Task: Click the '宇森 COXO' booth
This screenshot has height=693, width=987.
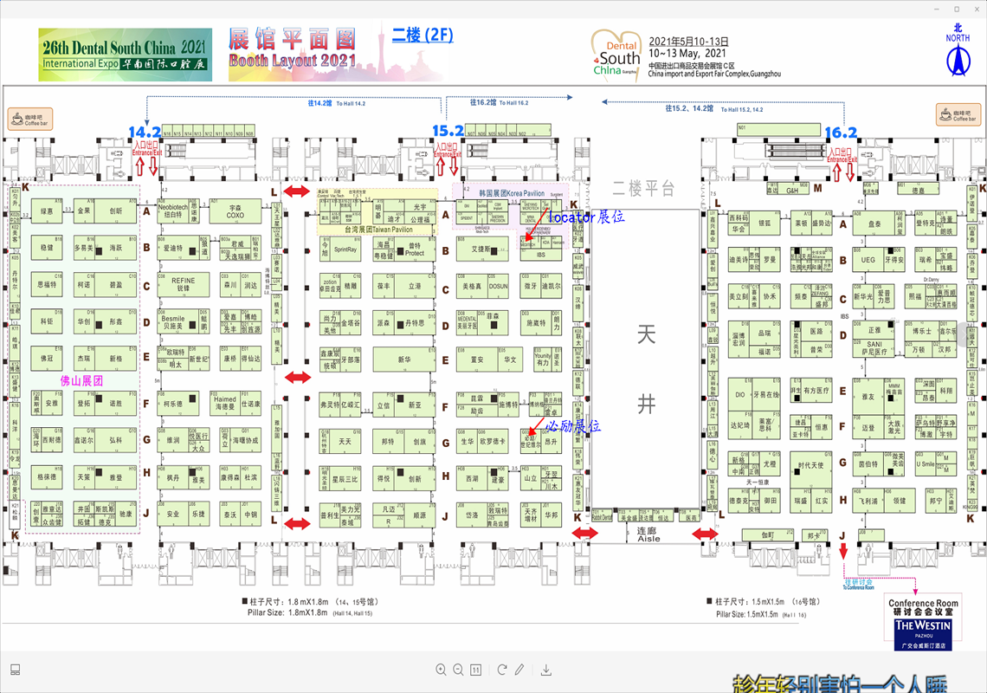Action: 235,211
